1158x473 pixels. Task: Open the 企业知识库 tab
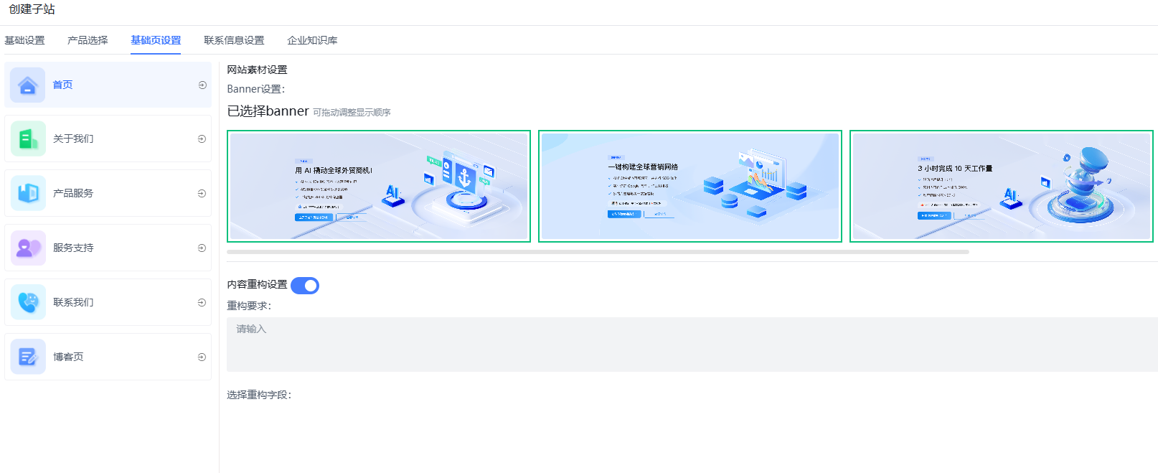312,41
